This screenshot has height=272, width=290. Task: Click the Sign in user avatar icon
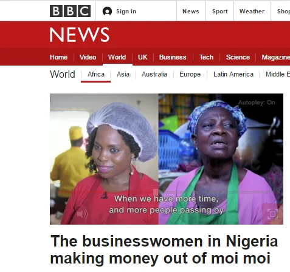coord(107,12)
